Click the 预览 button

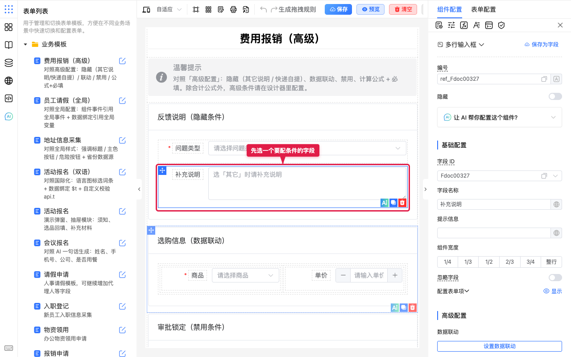pos(370,9)
